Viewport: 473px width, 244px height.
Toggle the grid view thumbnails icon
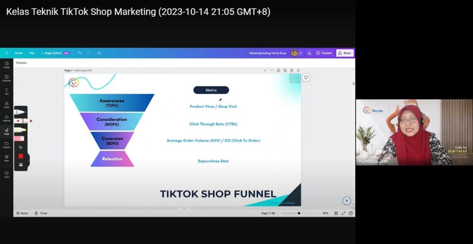click(x=336, y=213)
